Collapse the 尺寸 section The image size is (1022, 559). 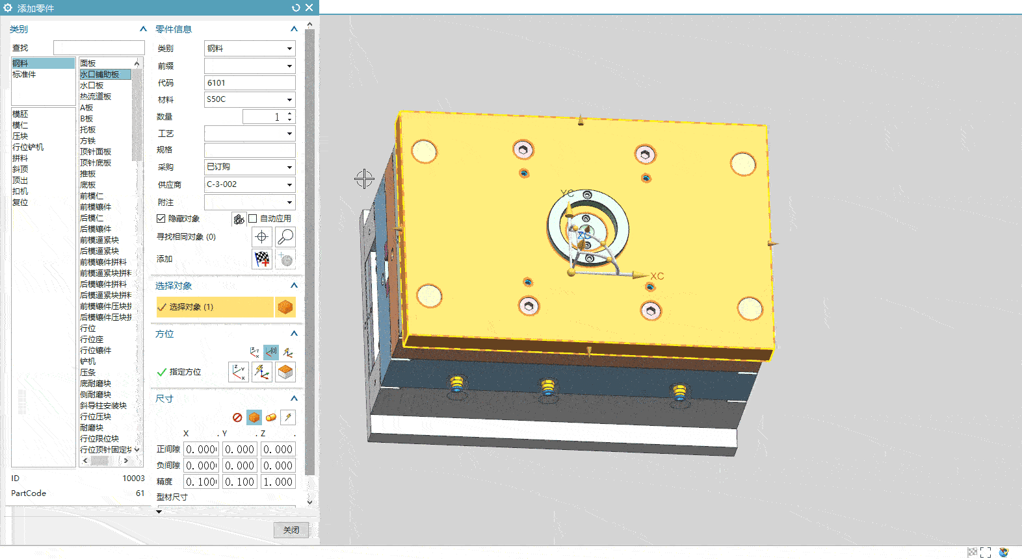click(x=294, y=399)
